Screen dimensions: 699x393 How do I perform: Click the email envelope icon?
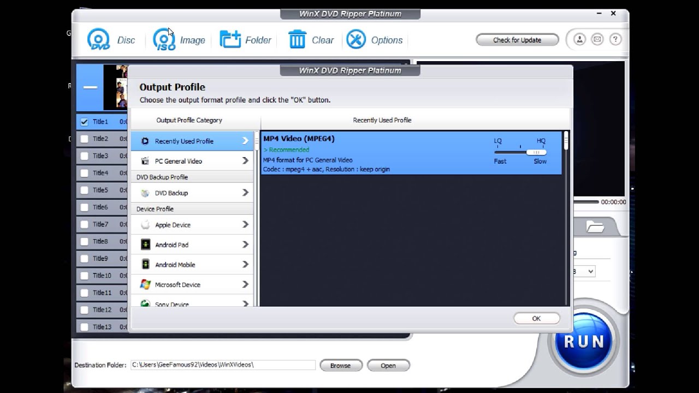tap(597, 39)
